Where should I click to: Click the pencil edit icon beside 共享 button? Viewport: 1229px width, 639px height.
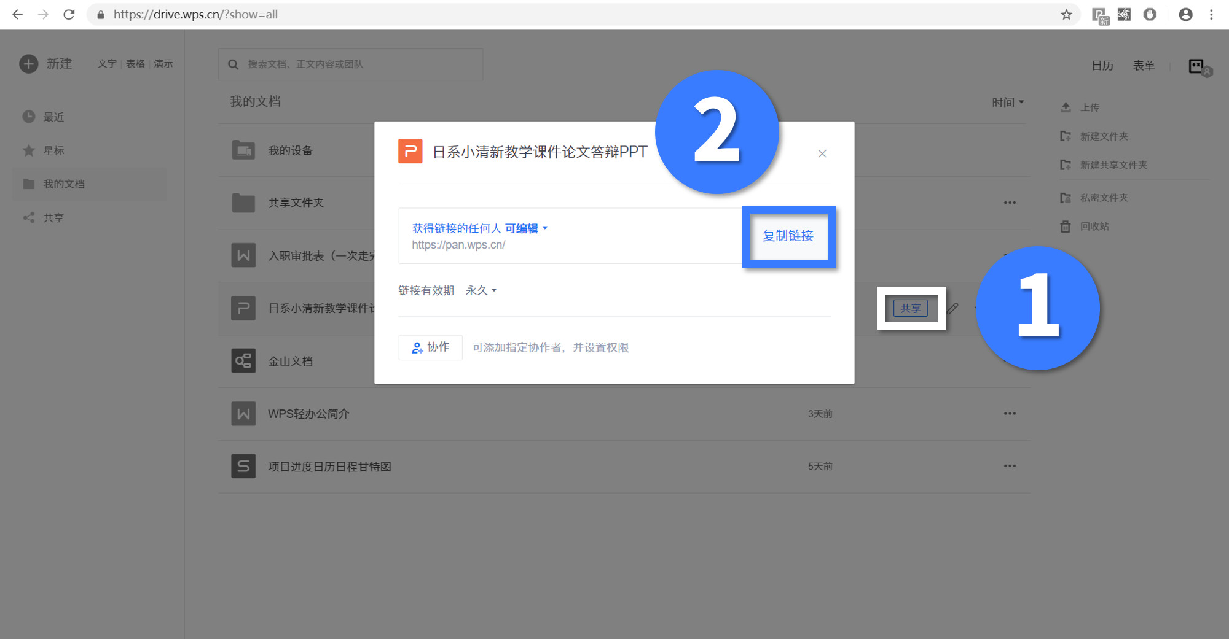point(952,309)
